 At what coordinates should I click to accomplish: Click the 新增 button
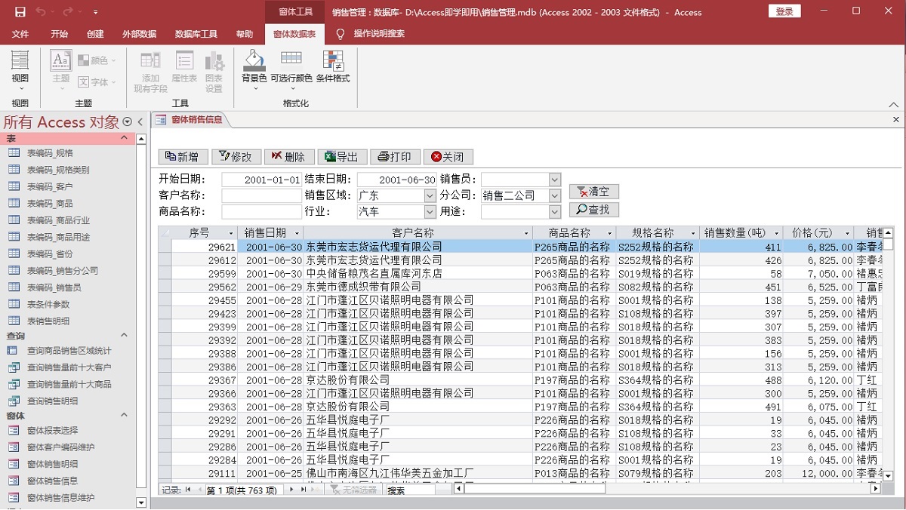183,157
